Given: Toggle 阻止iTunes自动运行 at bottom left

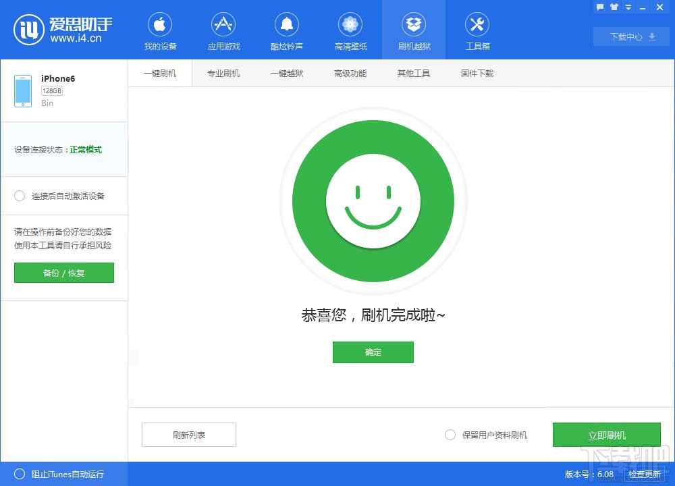Looking at the screenshot, I should (x=20, y=475).
